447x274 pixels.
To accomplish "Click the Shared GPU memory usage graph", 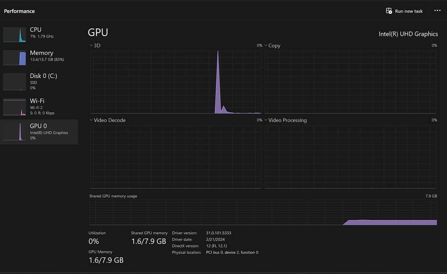I will pyautogui.click(x=263, y=212).
